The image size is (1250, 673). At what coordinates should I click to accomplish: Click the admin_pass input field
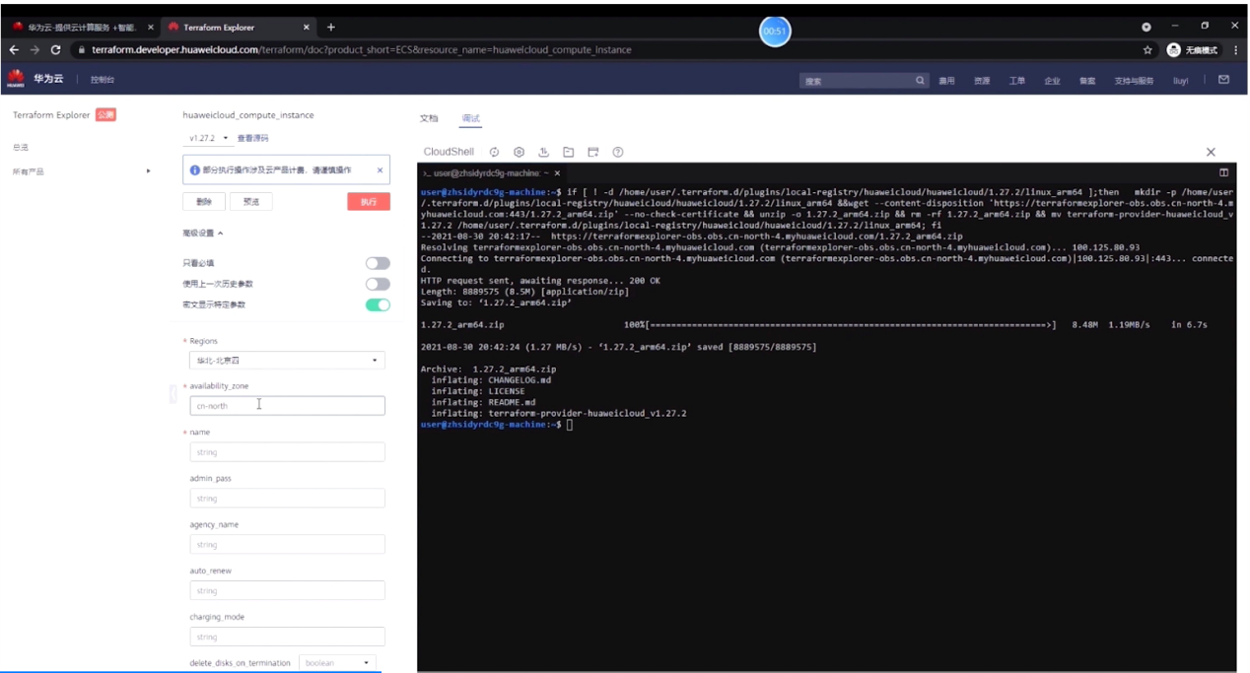point(287,499)
